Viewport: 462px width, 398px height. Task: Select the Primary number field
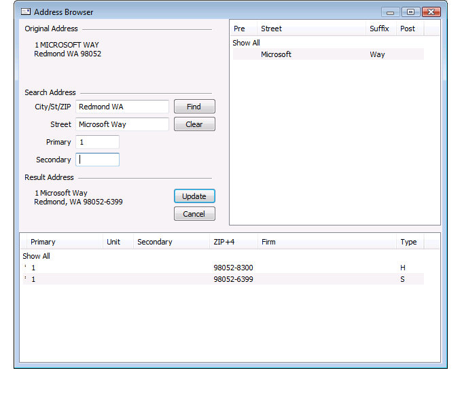(x=98, y=142)
